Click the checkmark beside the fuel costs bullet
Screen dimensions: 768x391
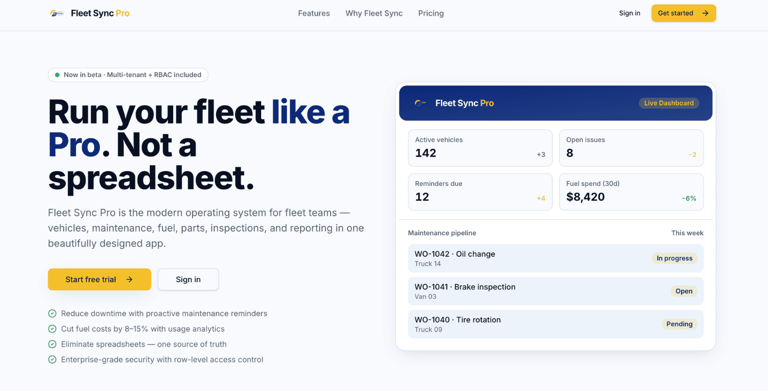point(52,329)
